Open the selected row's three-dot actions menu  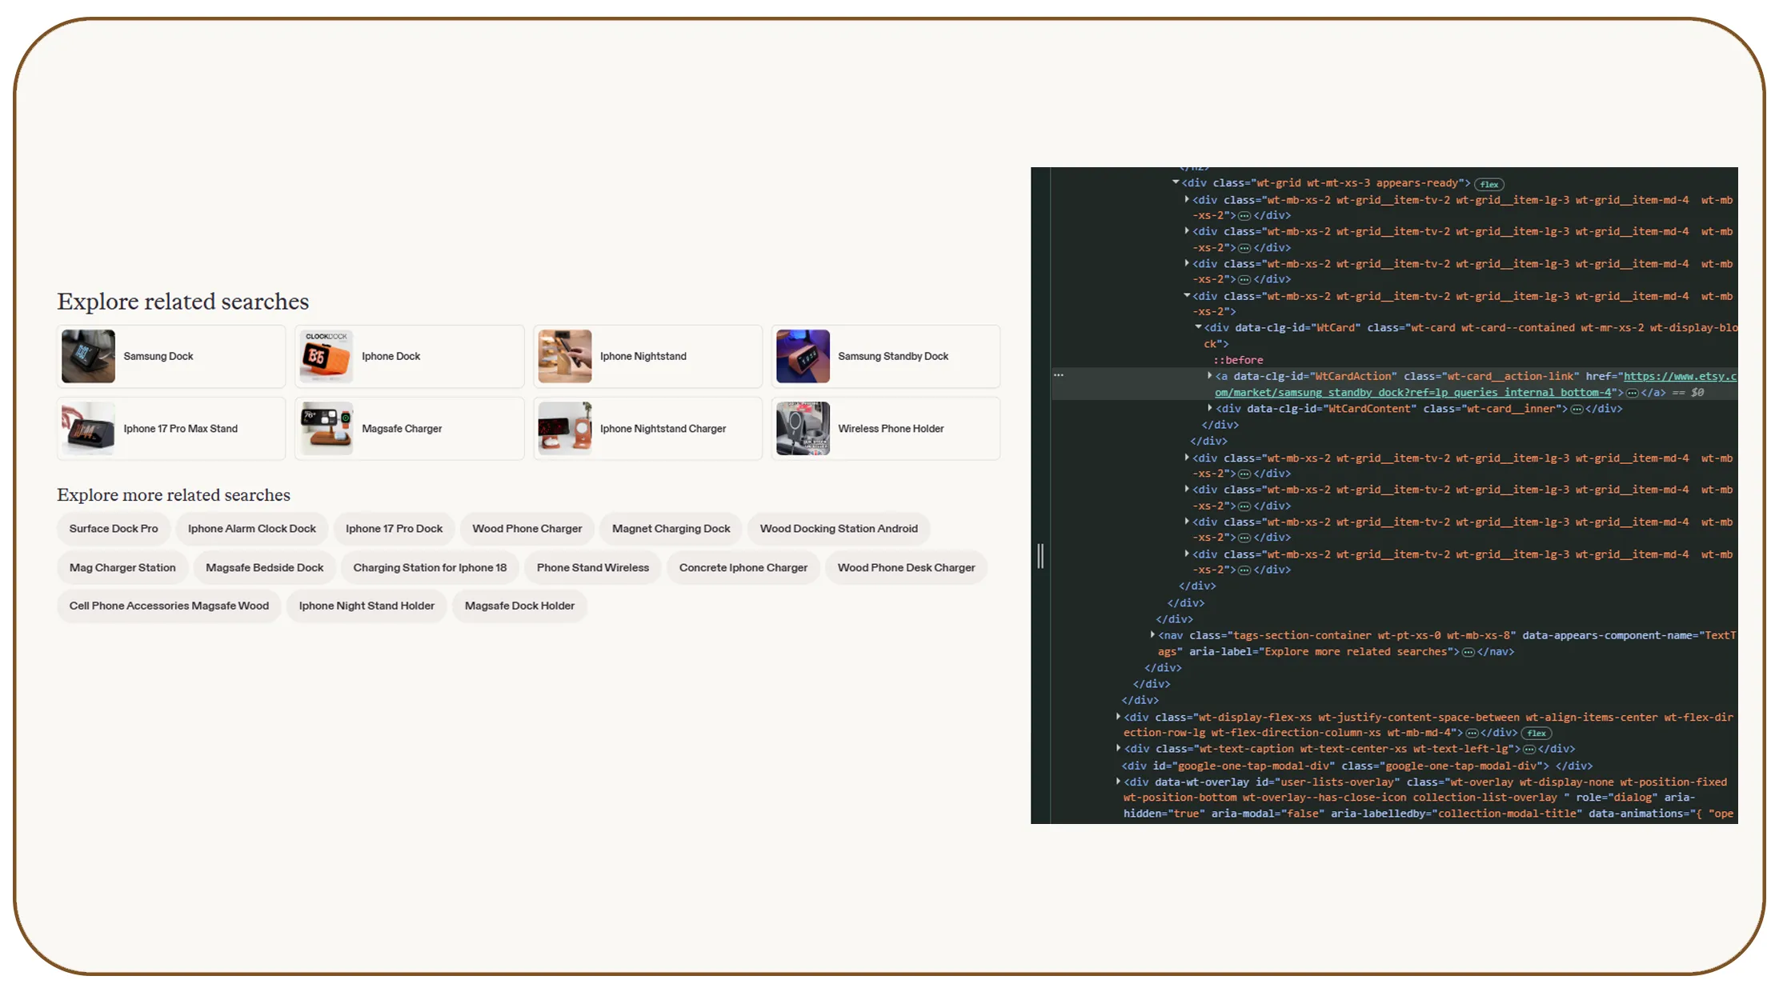pyautogui.click(x=1058, y=374)
